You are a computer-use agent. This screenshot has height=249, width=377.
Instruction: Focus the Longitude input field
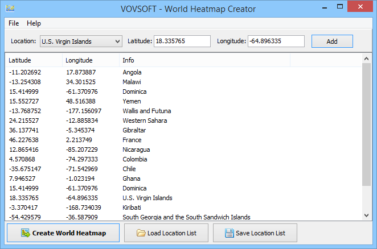pyautogui.click(x=276, y=41)
